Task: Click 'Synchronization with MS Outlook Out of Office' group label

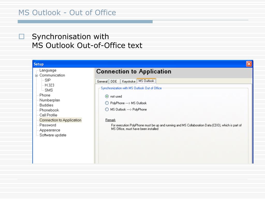Action: click(x=131, y=88)
